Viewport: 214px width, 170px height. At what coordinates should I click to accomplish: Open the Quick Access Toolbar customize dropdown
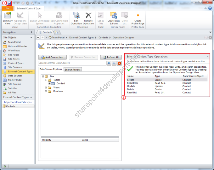[39, 3]
